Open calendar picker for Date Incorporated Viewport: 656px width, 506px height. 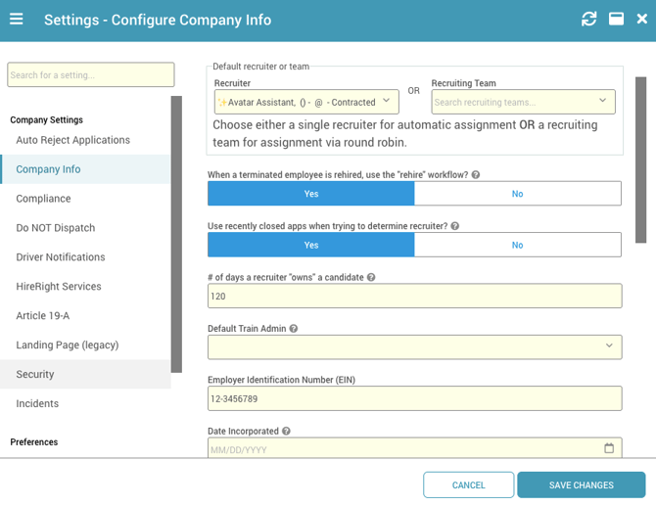pyautogui.click(x=609, y=448)
